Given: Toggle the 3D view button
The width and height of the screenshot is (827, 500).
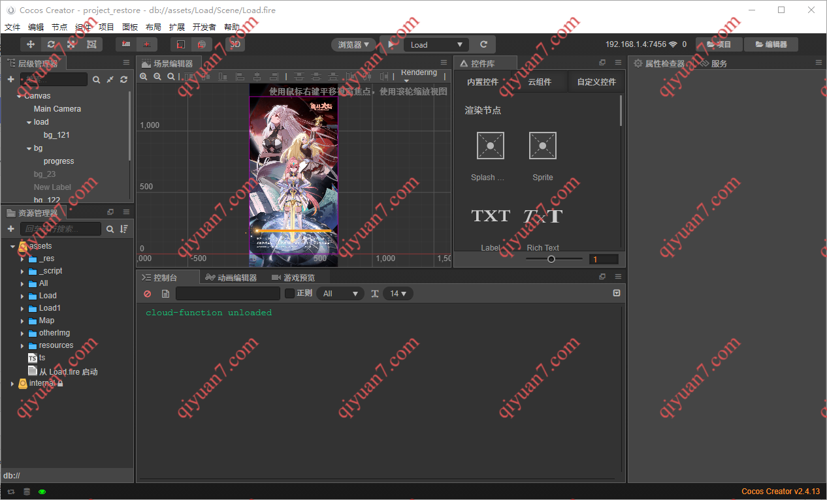Looking at the screenshot, I should (x=235, y=44).
